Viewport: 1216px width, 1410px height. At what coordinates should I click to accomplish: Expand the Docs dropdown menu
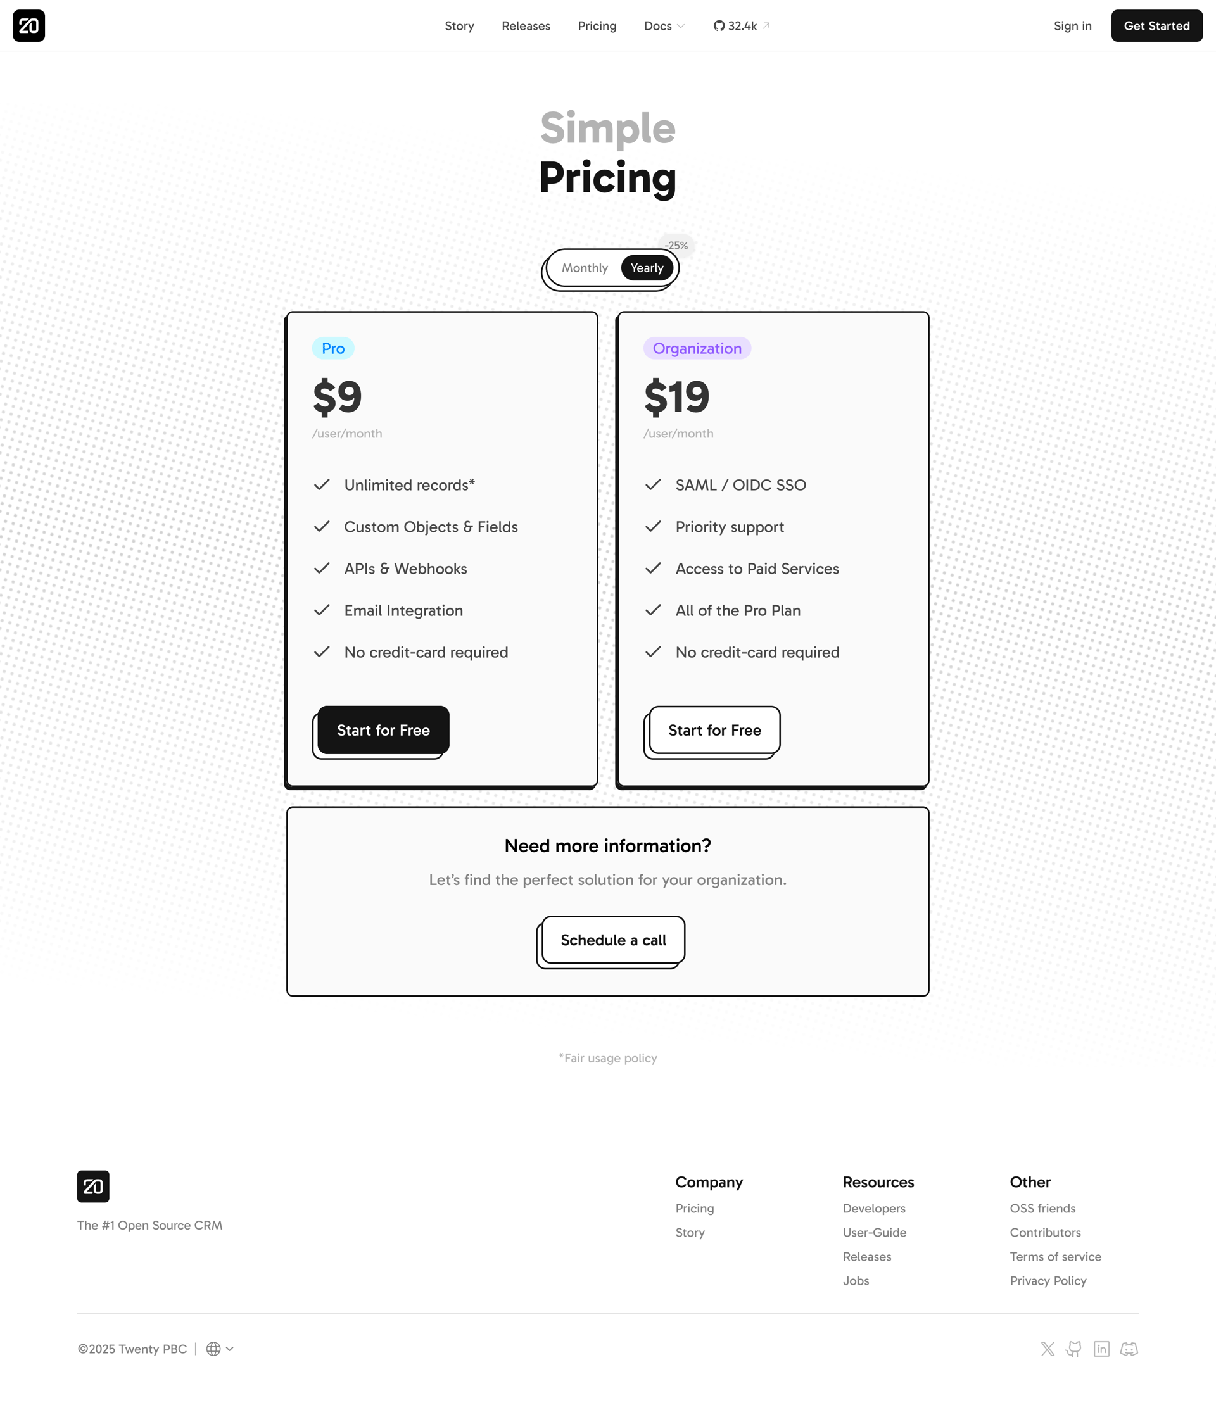(664, 26)
